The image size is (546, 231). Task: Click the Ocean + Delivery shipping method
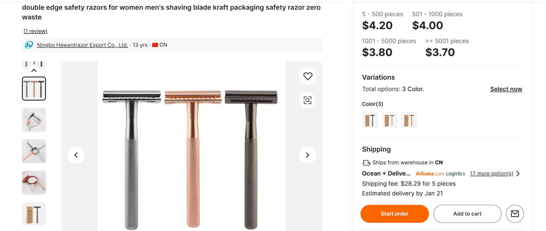click(x=386, y=173)
